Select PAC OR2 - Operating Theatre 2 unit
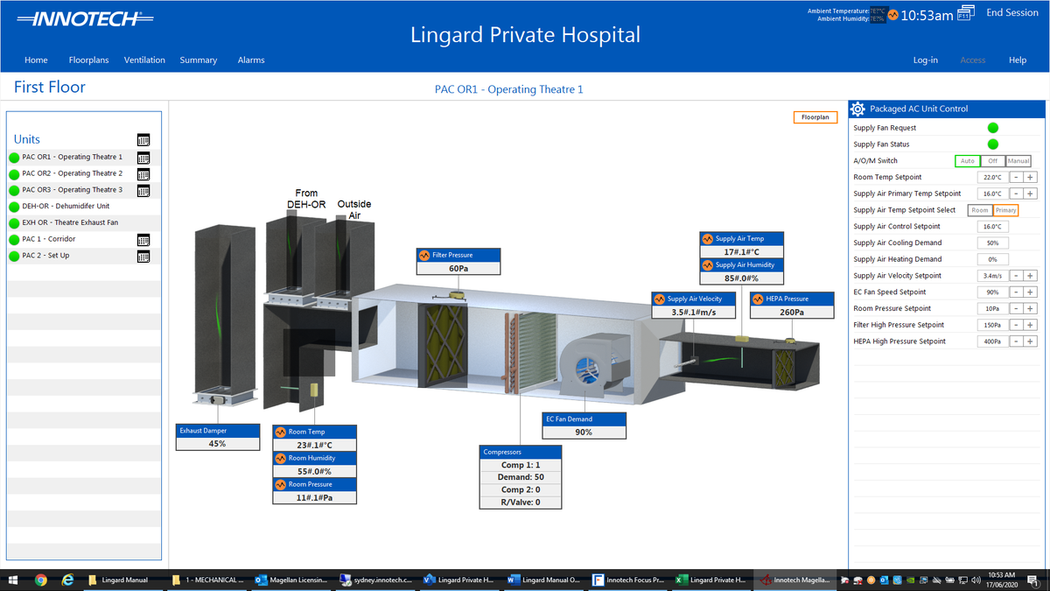Screen dimensions: 1050x591 coord(73,174)
